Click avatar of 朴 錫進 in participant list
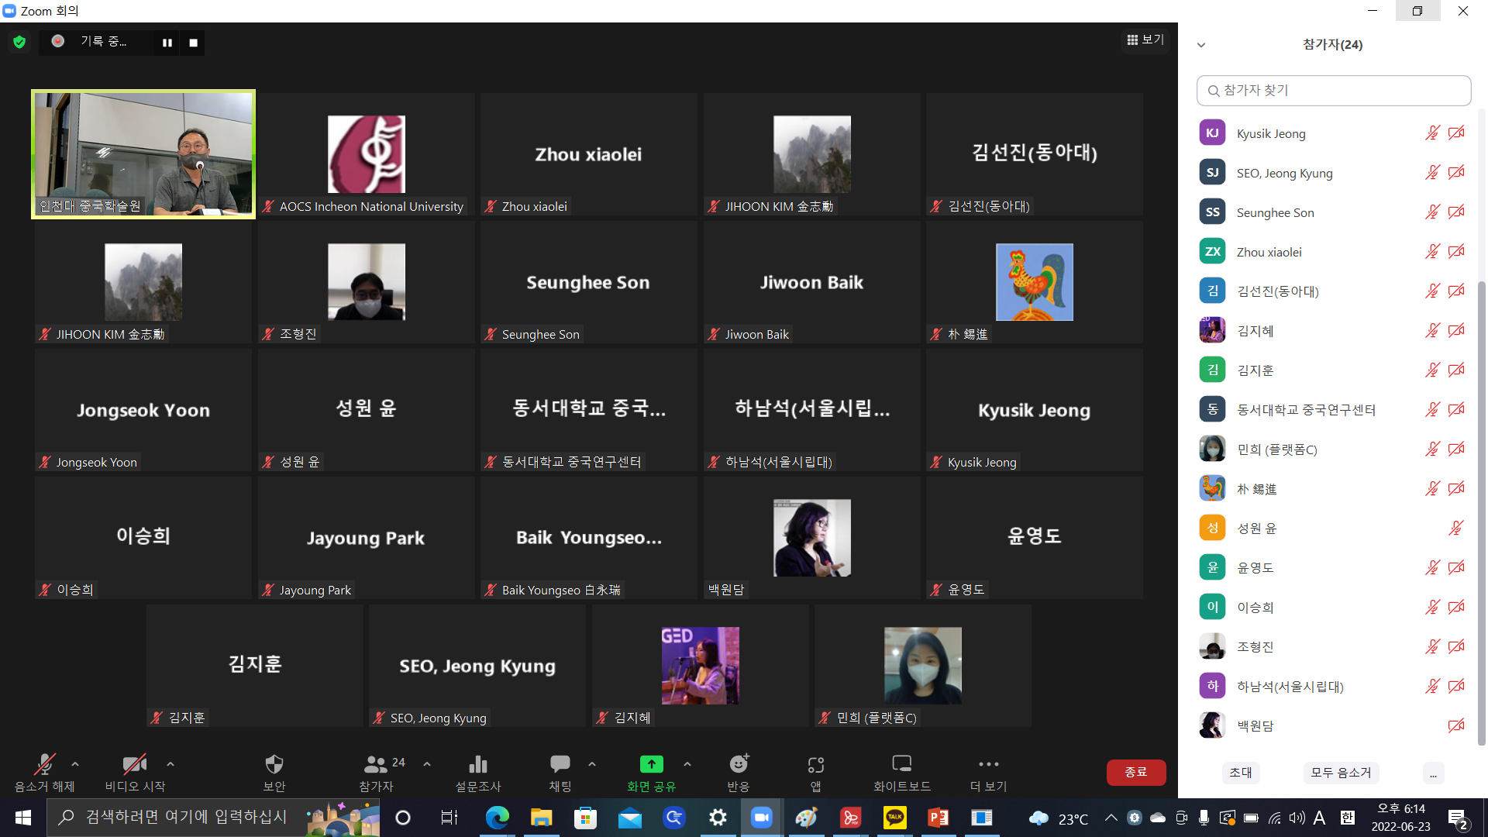1488x837 pixels. point(1212,489)
